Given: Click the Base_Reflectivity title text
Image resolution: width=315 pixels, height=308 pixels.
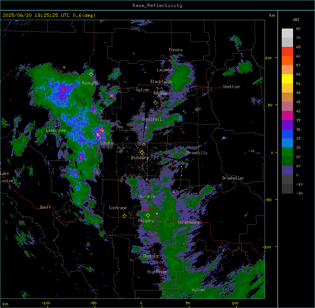Looking at the screenshot, I should tap(157, 5).
